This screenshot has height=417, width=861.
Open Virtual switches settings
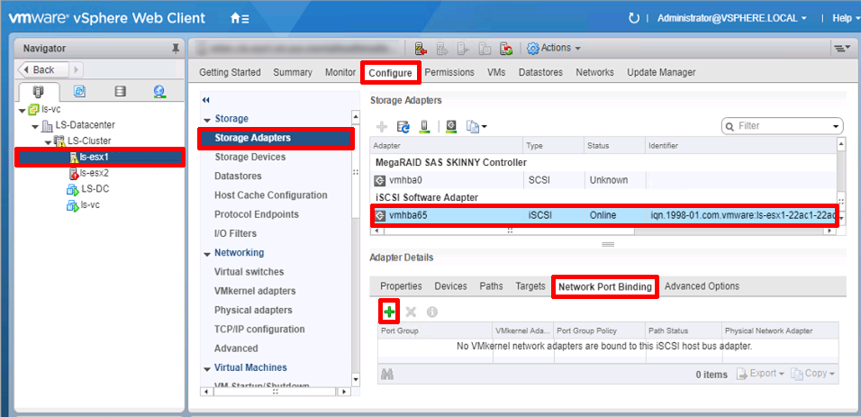pyautogui.click(x=249, y=271)
